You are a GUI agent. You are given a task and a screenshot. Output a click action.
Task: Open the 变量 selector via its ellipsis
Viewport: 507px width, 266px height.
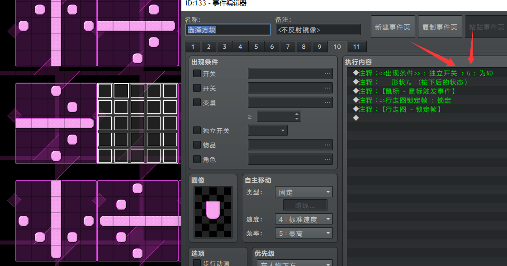pyautogui.click(x=327, y=103)
